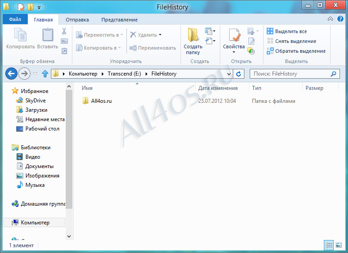348x253 pixels.
Task: Open the window system menu folder icon in title bar
Action: point(6,7)
